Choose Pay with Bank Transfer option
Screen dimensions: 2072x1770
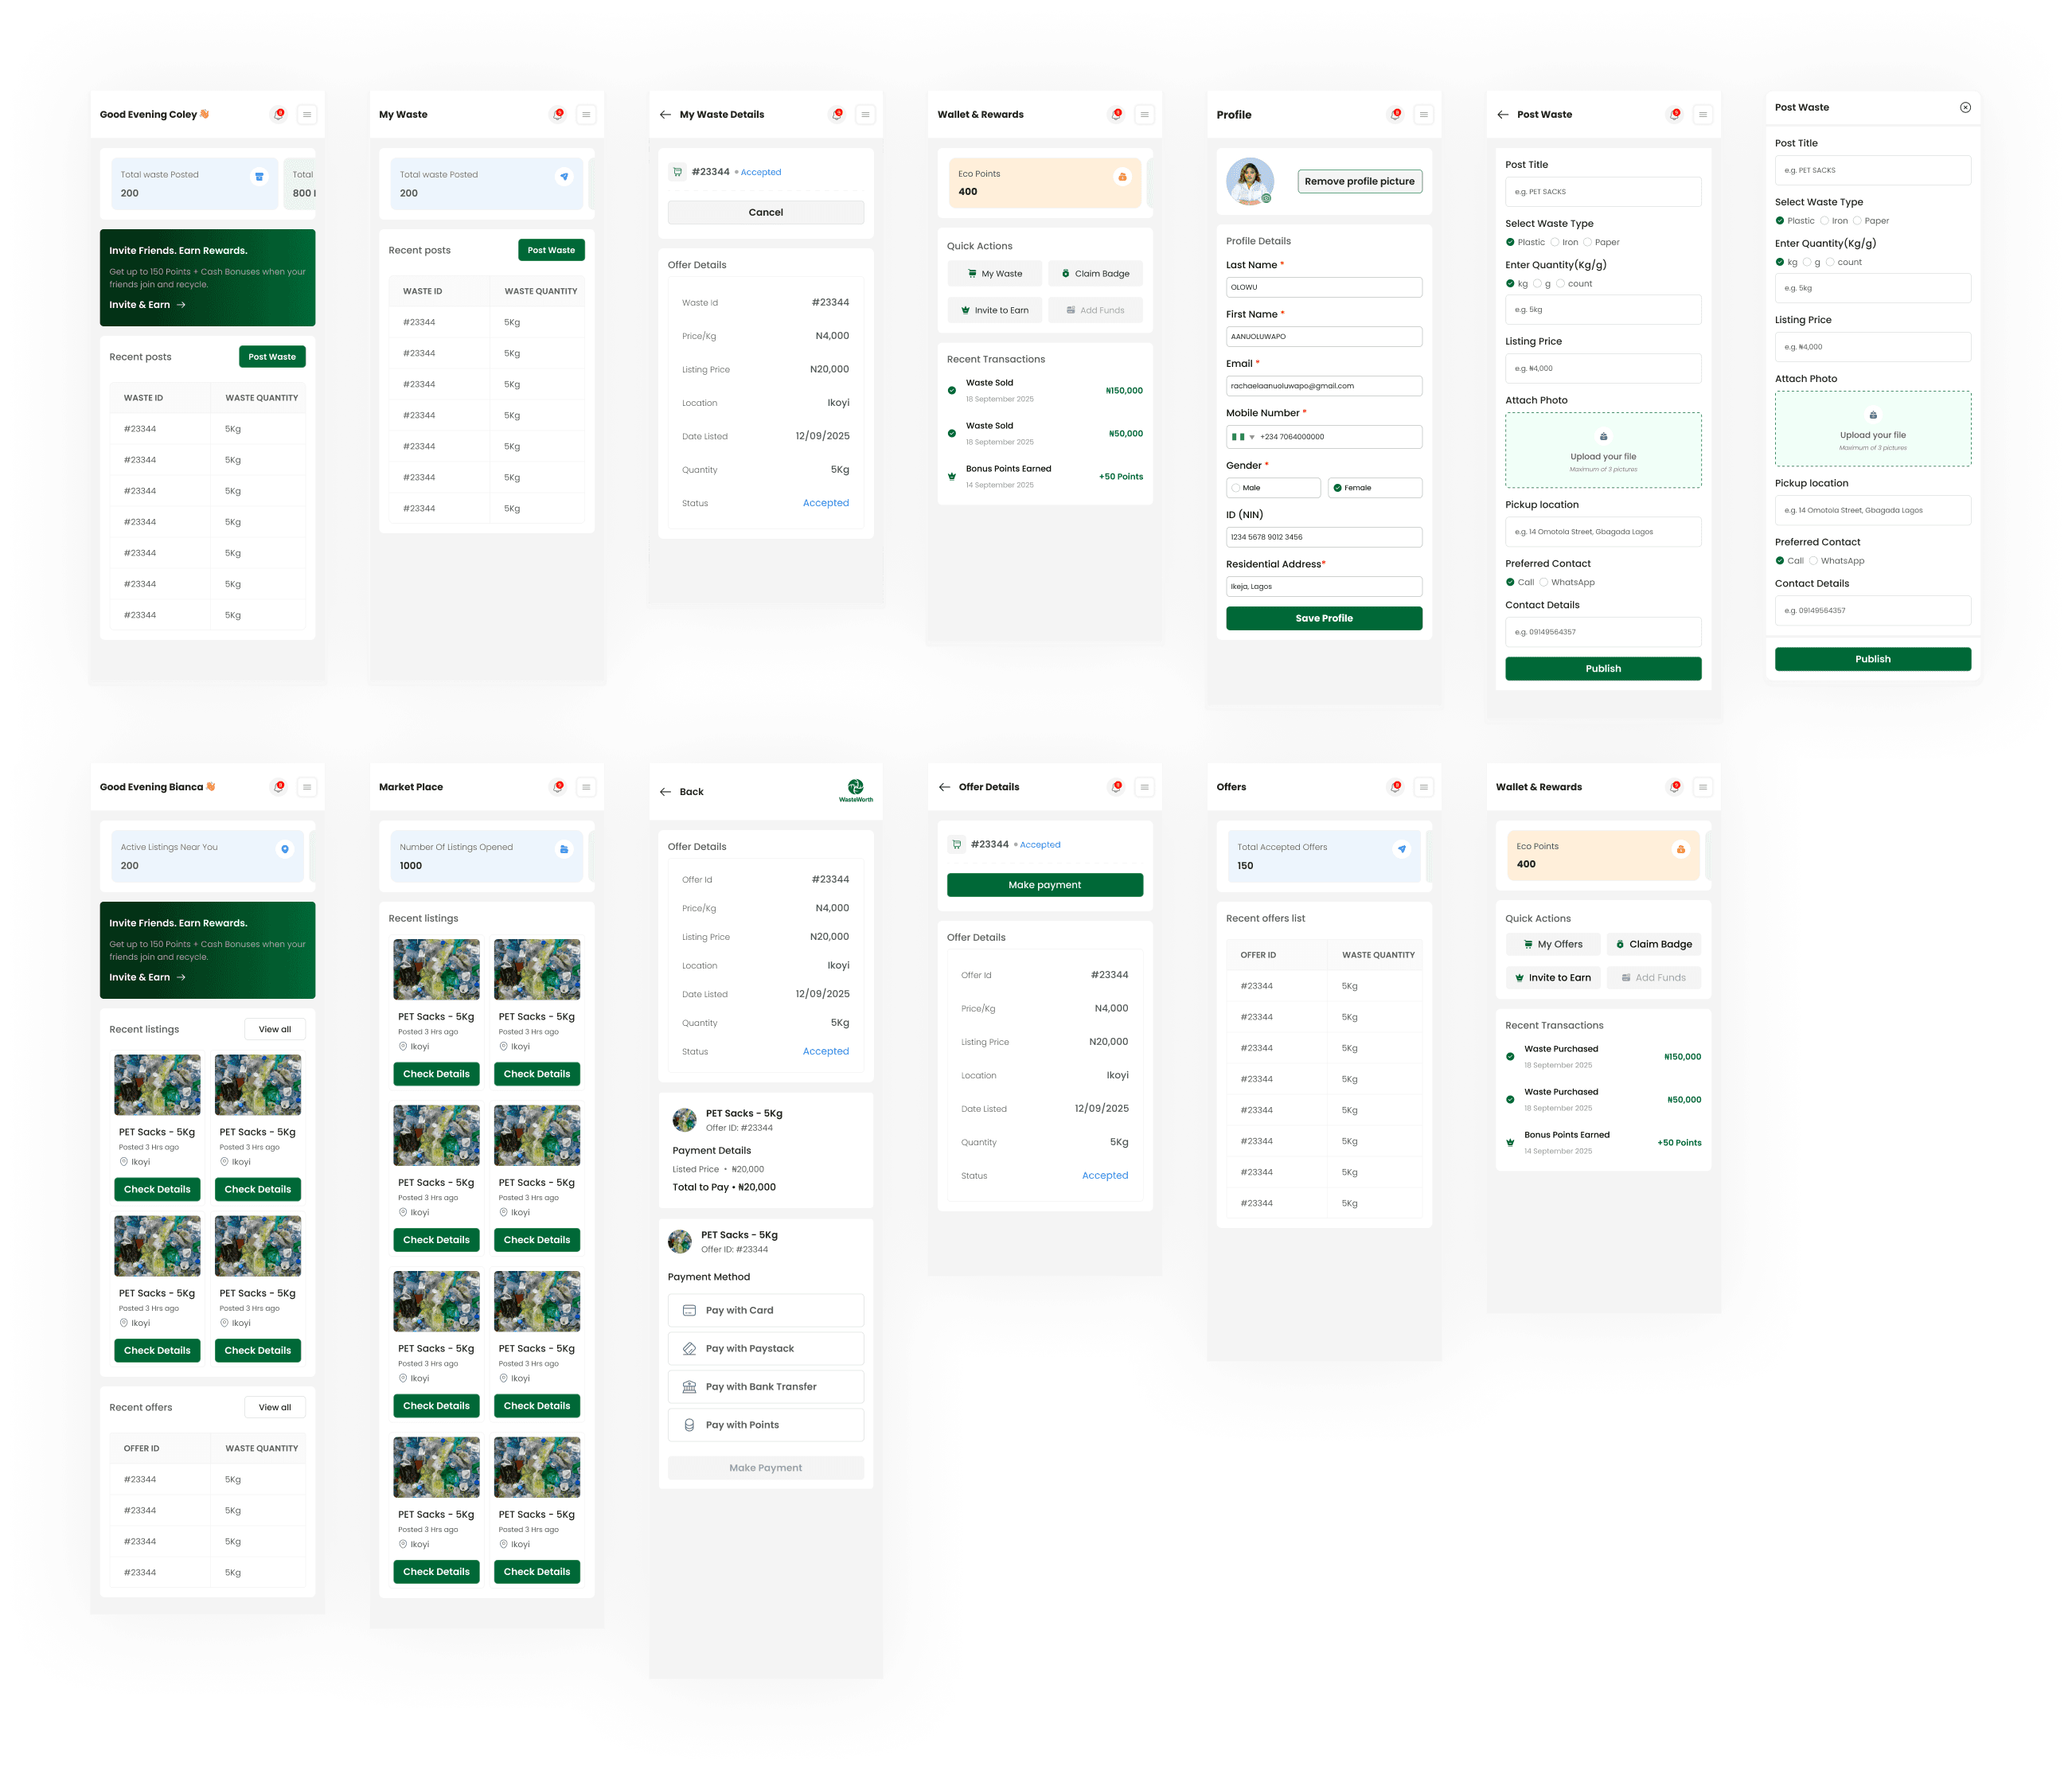(x=765, y=1386)
